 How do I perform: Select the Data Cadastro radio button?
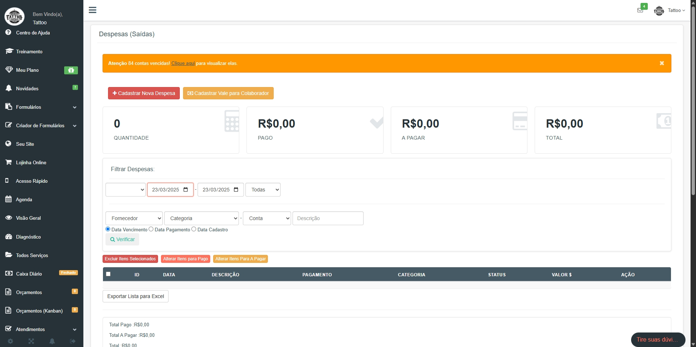tap(194, 229)
